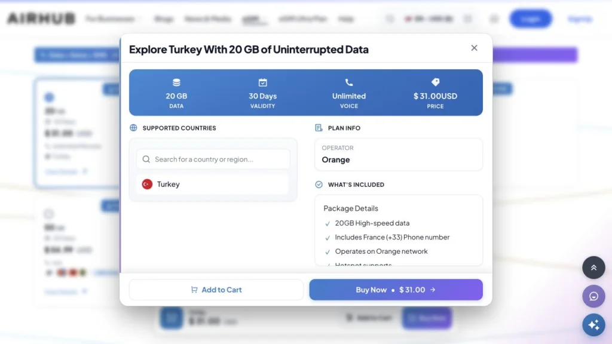
Task: Open the AI sparkle assistant button
Action: coord(593,325)
